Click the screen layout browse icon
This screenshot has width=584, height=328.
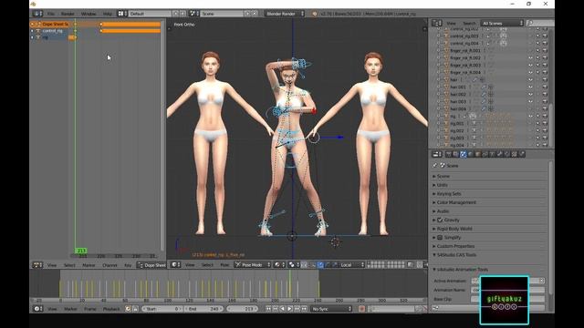[x=122, y=14]
